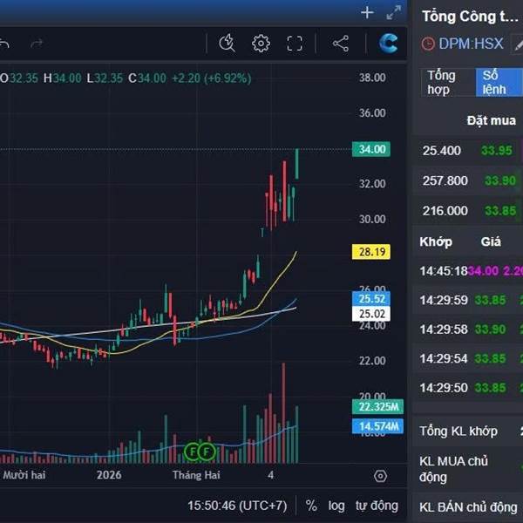Screen dimensions: 523x523
Task: Click the DPM:HSX ticker link
Action: (471, 44)
